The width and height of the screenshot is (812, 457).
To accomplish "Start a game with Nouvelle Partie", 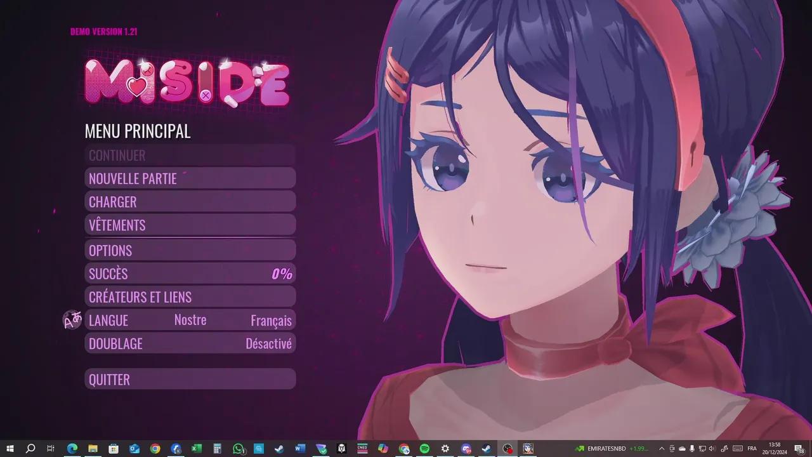I will point(190,178).
